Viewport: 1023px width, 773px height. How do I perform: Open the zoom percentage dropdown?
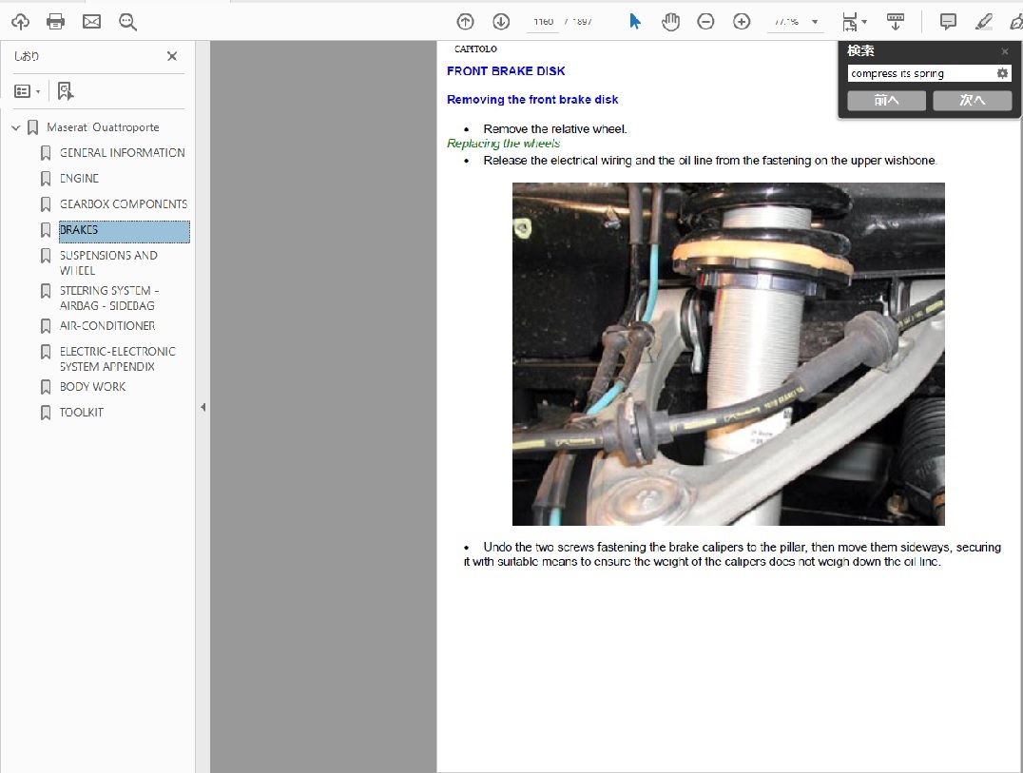pos(815,22)
